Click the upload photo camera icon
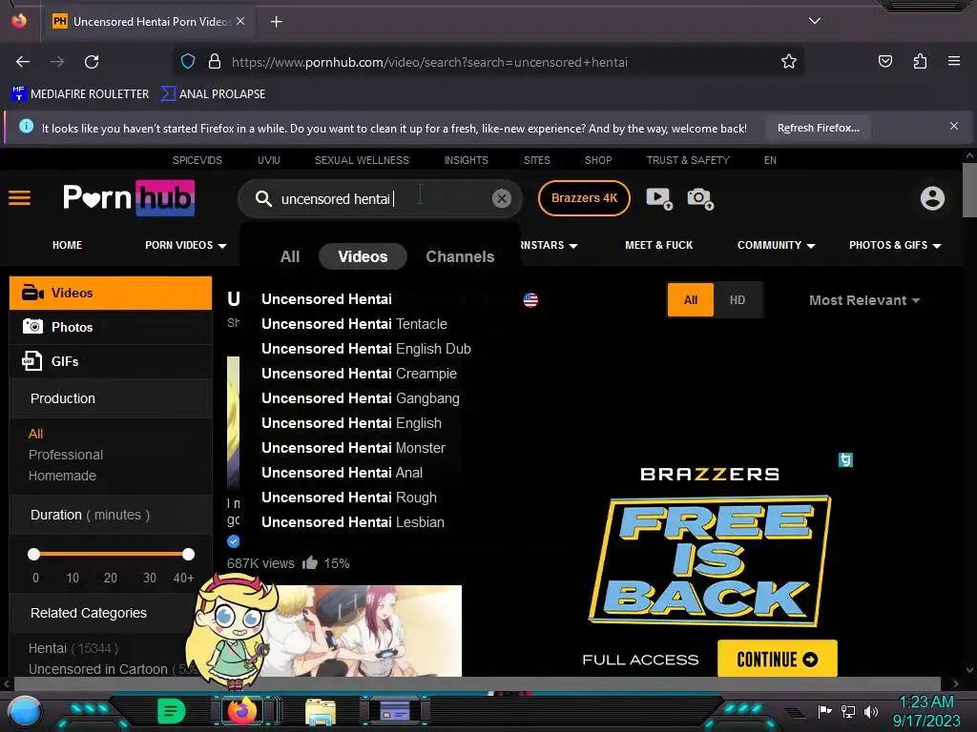This screenshot has height=732, width=977. (700, 198)
